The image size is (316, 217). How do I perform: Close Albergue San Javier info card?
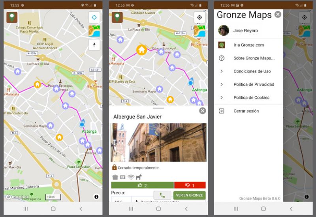(202, 111)
